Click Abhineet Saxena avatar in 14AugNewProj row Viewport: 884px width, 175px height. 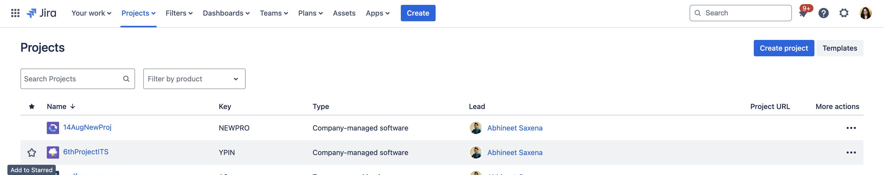coord(476,128)
